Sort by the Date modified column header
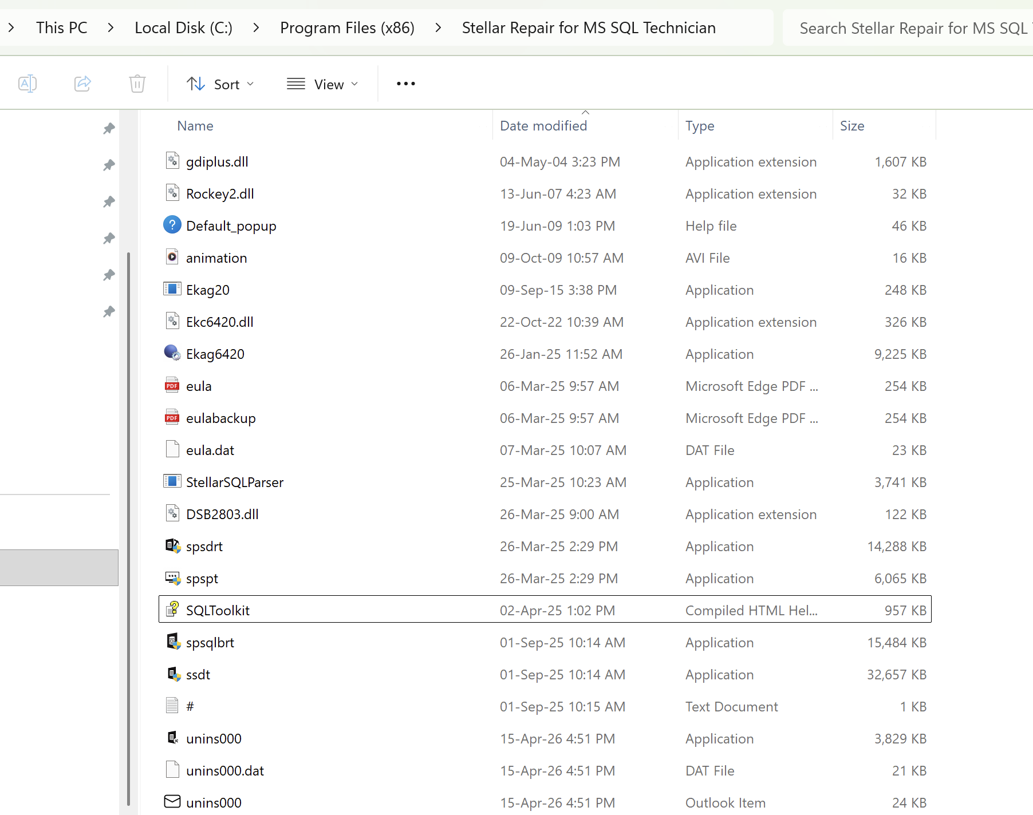This screenshot has height=815, width=1033. tap(543, 126)
